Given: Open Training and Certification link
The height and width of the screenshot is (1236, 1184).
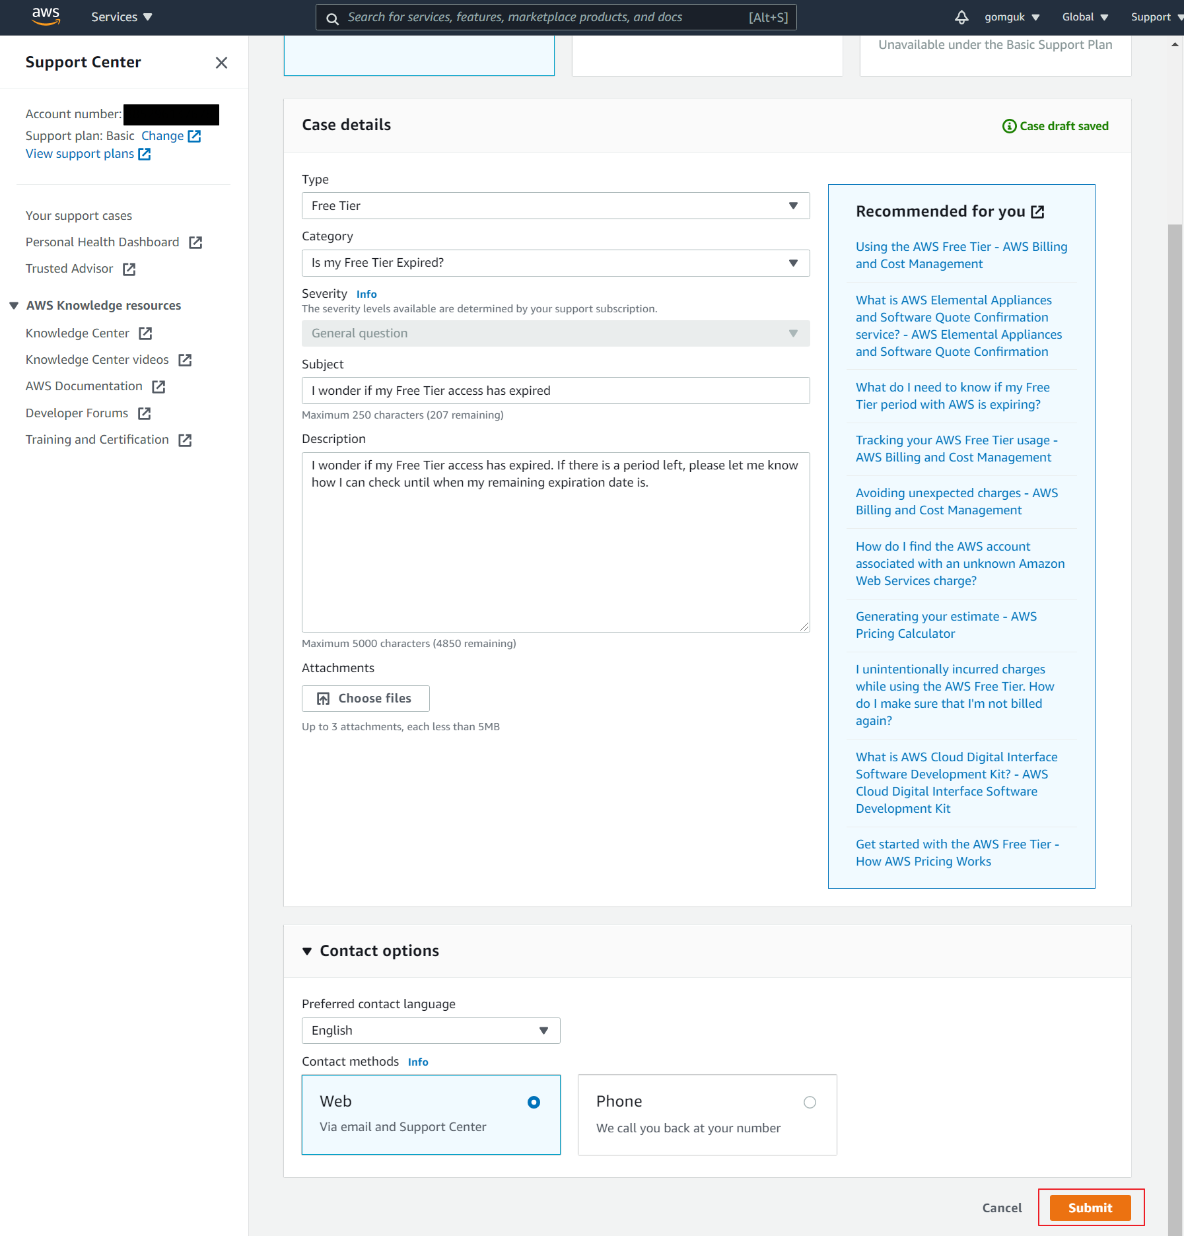Looking at the screenshot, I should 97,440.
